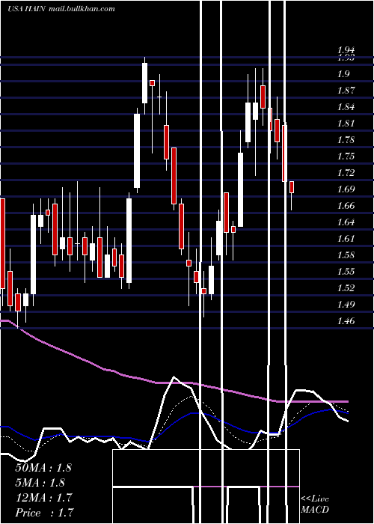Click the tallest white candle peaking near 1.93
Image resolution: width=374 pixels, height=524 pixels.
144,83
